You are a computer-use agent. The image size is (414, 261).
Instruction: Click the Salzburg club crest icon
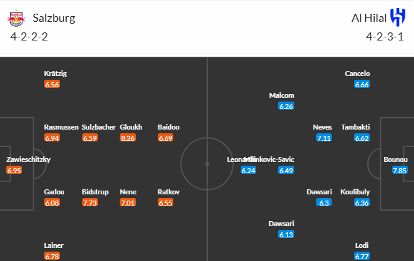point(16,18)
